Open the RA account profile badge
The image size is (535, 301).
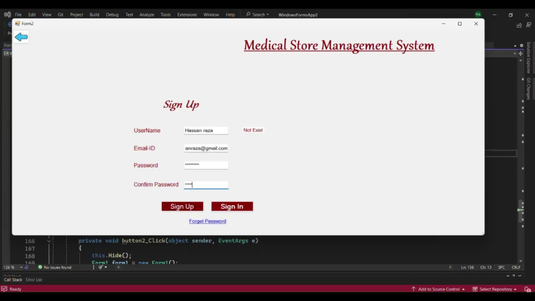(478, 14)
